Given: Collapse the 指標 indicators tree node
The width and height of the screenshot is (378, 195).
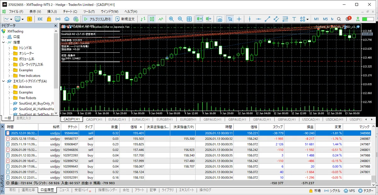Looking at the screenshot, I should coord(4,42).
